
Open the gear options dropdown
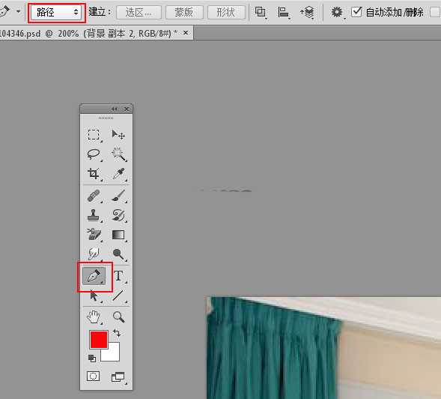pos(337,12)
